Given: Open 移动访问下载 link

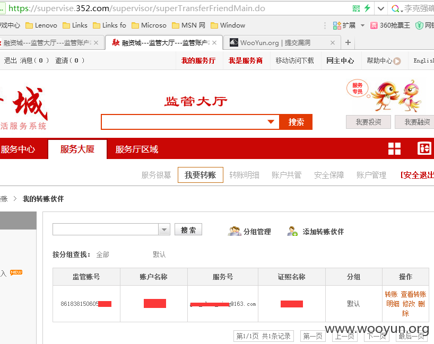Looking at the screenshot, I should (x=295, y=60).
